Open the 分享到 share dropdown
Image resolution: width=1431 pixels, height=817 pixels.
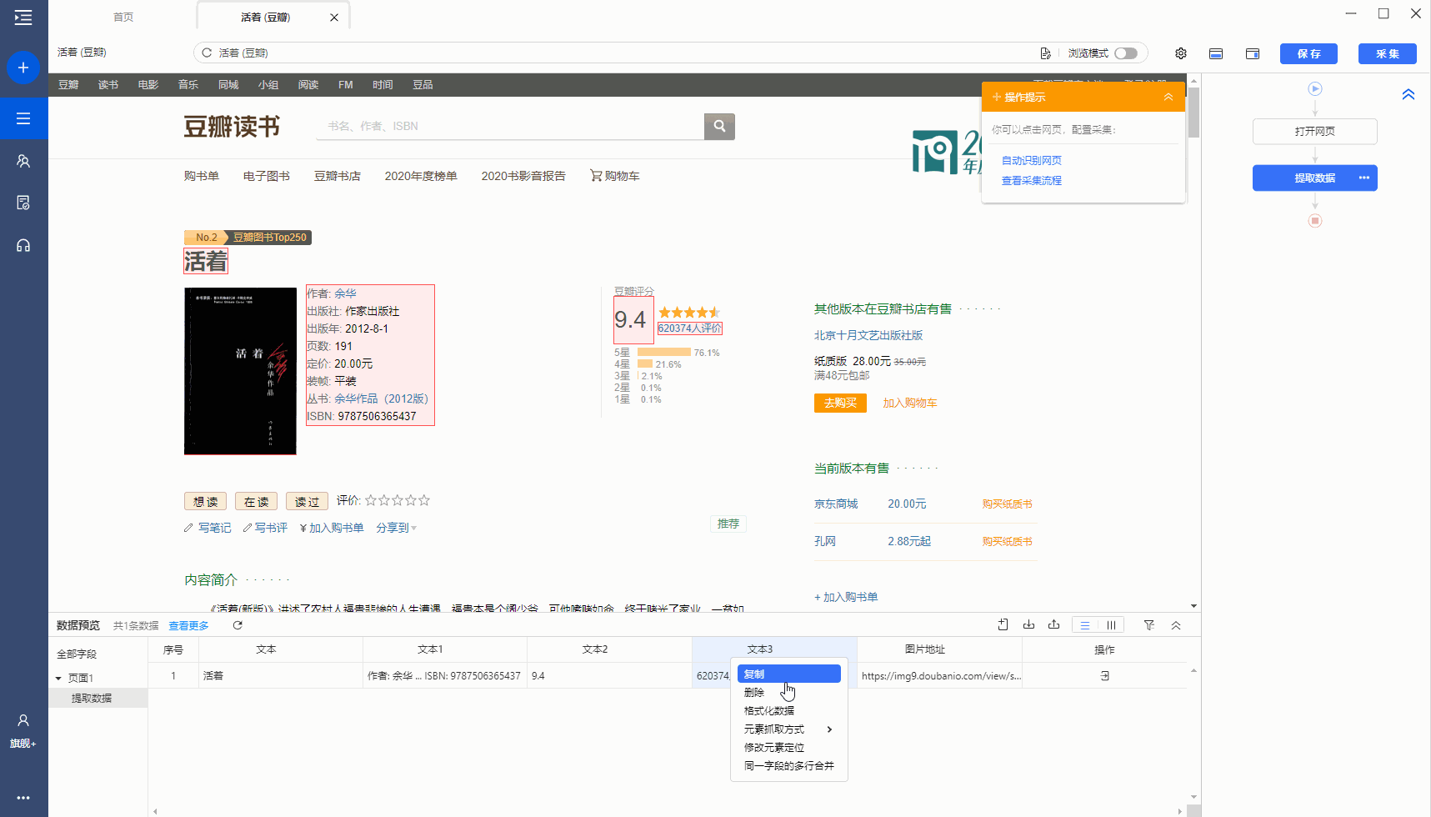(396, 527)
